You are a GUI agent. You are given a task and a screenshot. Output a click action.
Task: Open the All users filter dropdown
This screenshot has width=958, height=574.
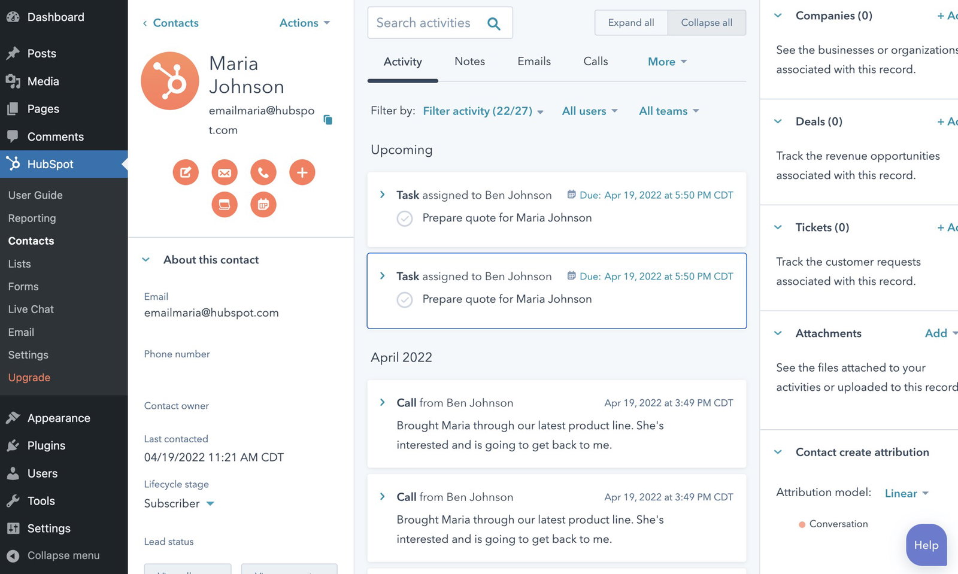point(589,111)
